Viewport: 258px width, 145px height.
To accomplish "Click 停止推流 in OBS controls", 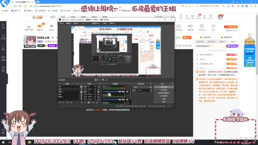I will click(x=164, y=87).
